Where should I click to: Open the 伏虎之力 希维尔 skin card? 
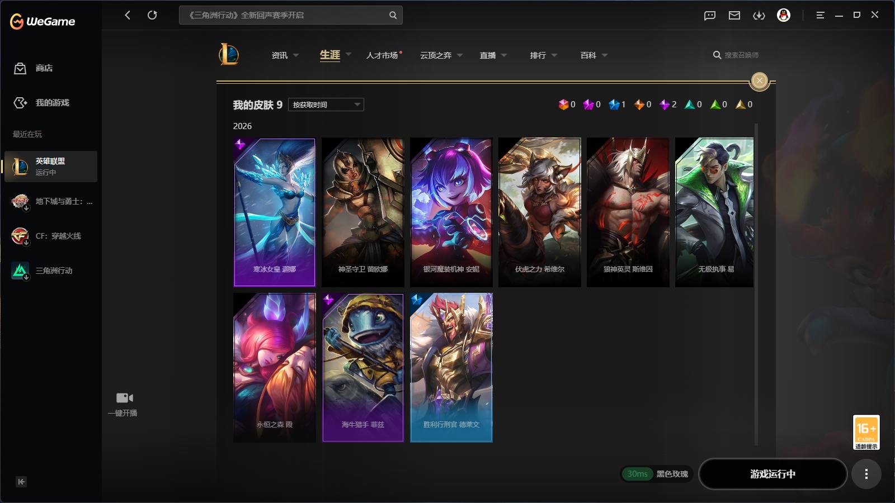(539, 212)
